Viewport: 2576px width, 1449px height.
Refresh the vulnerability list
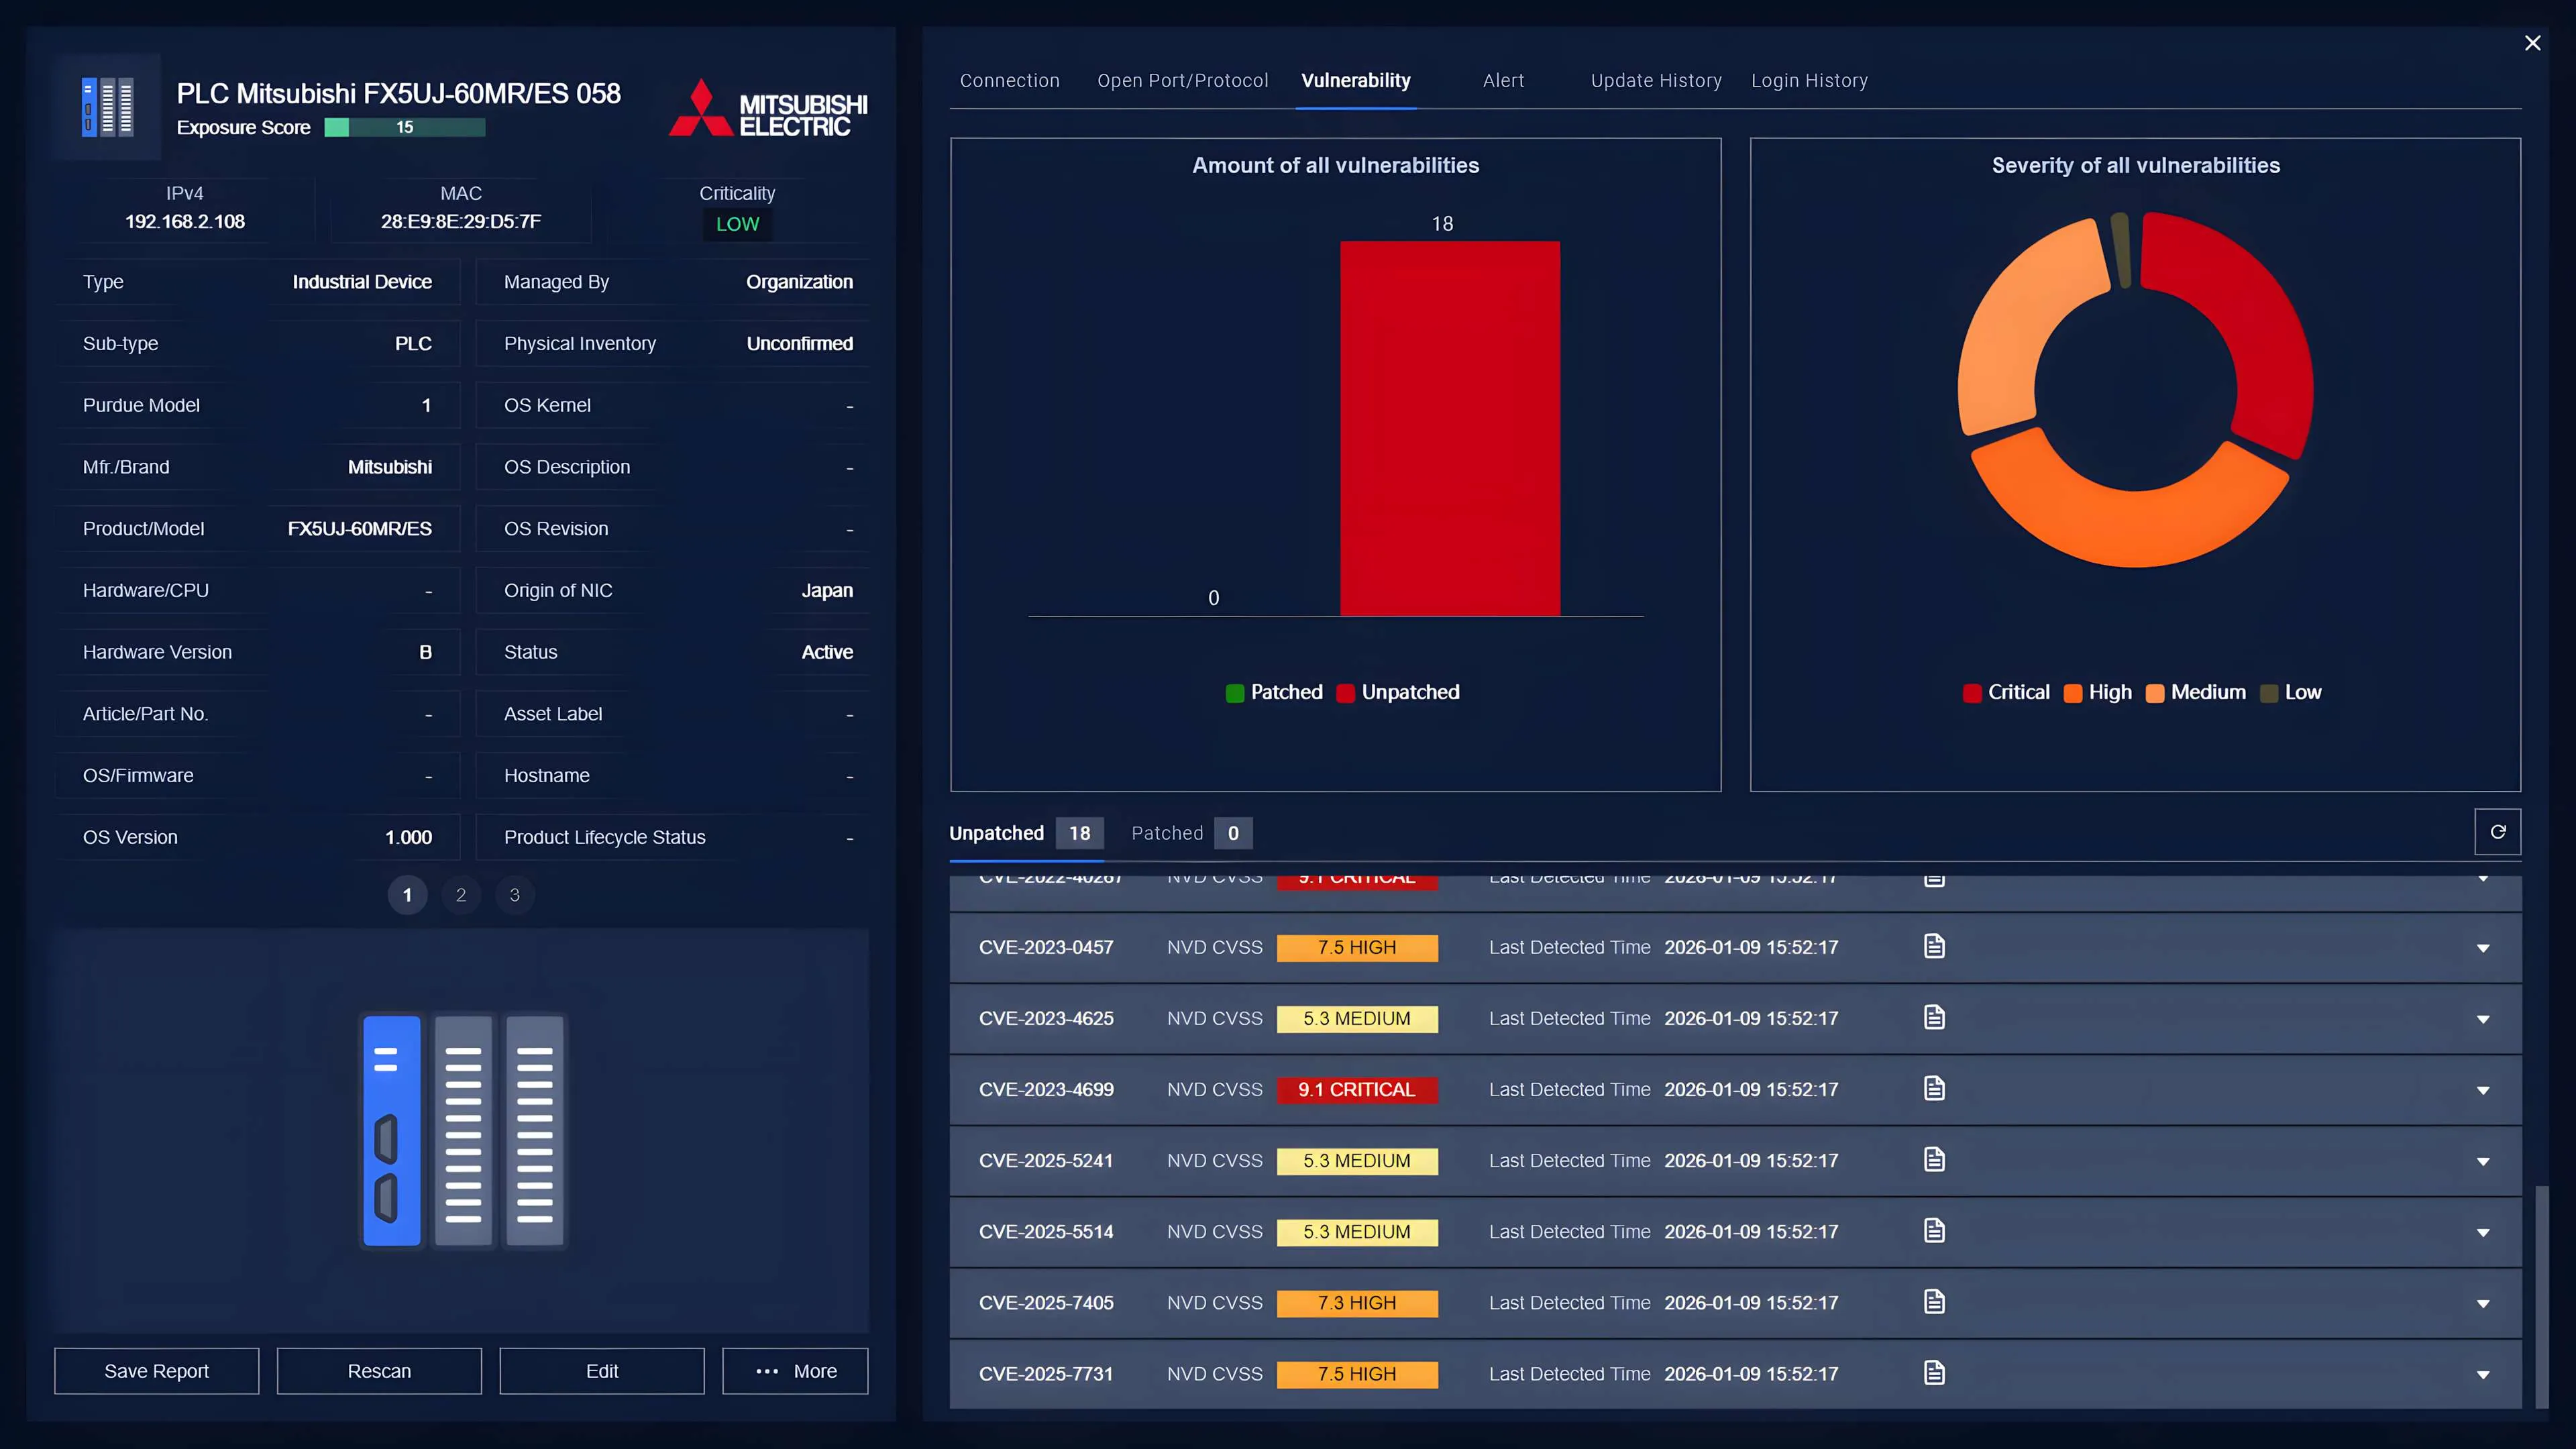[2497, 832]
